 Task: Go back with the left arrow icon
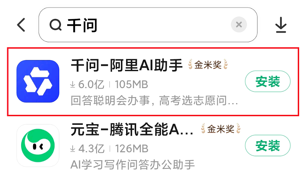(21, 25)
